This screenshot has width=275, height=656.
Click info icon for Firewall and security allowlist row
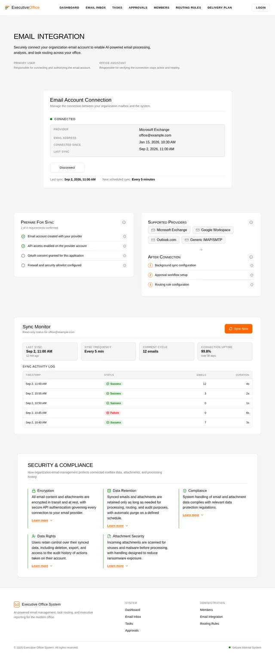tap(125, 265)
